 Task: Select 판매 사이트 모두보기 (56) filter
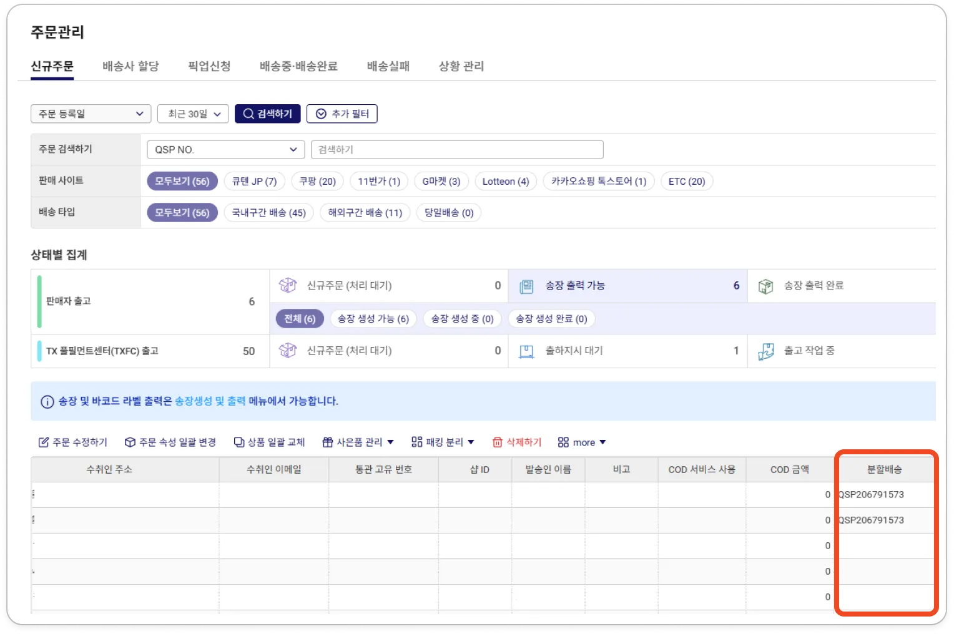click(x=182, y=181)
